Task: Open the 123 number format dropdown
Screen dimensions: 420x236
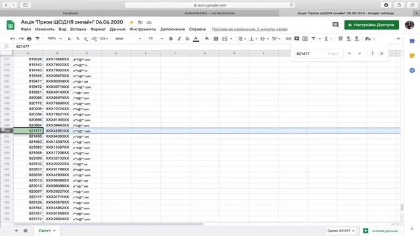Action: pos(104,39)
